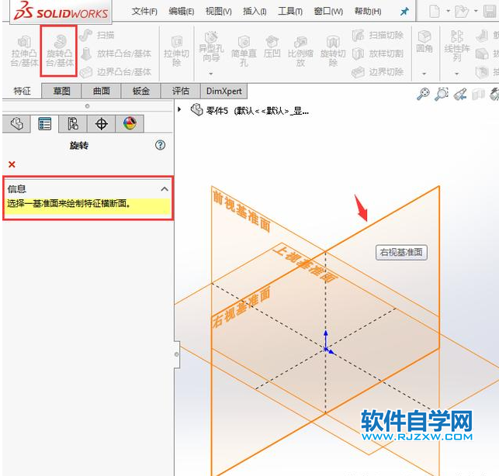Click Zoom to Area icon
The width and height of the screenshot is (499, 476).
tap(442, 94)
